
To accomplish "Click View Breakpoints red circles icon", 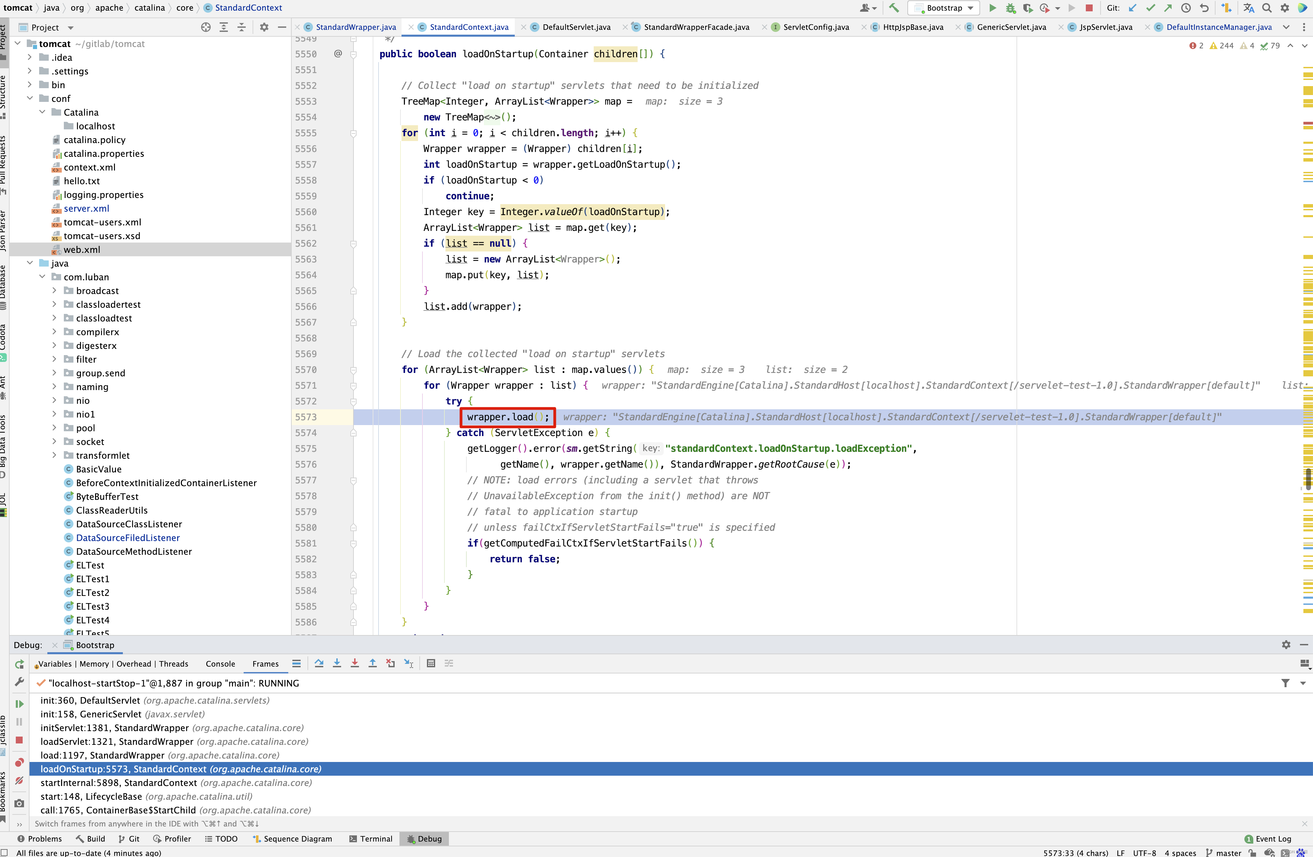I will click(19, 763).
